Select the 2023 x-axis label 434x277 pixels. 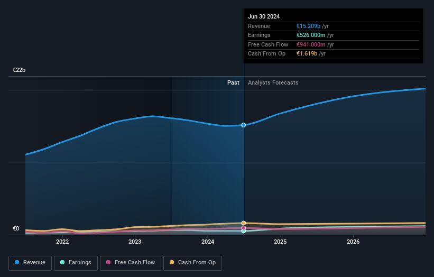pos(135,242)
